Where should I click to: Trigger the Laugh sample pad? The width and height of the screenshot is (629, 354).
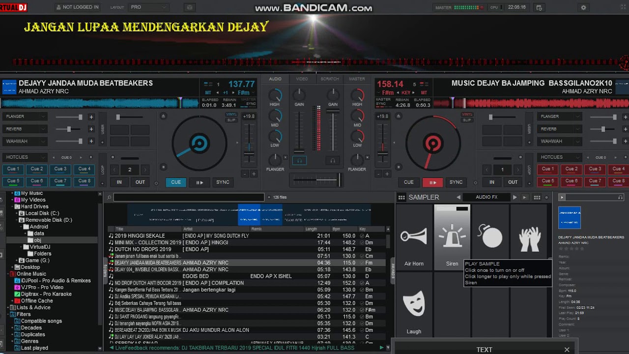pos(414,305)
